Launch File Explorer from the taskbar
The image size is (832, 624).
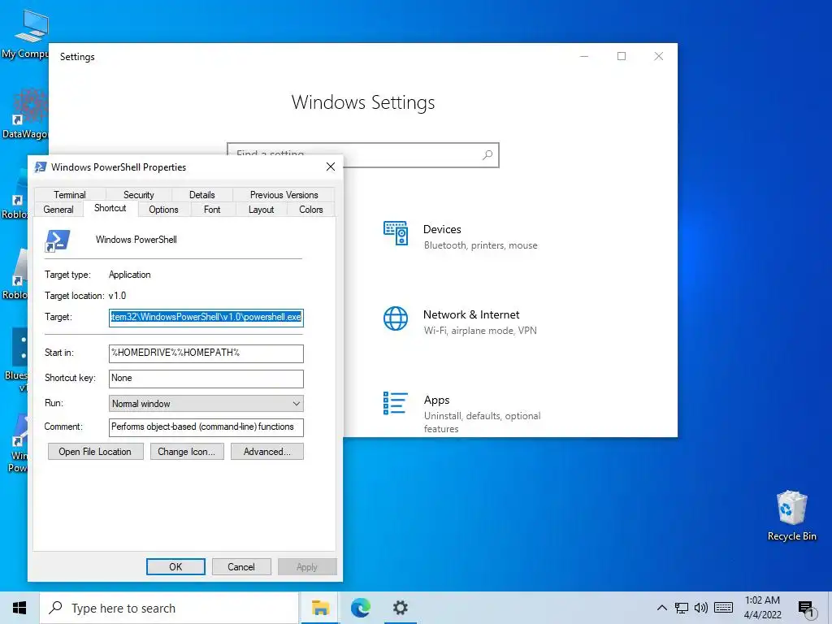[x=320, y=608]
